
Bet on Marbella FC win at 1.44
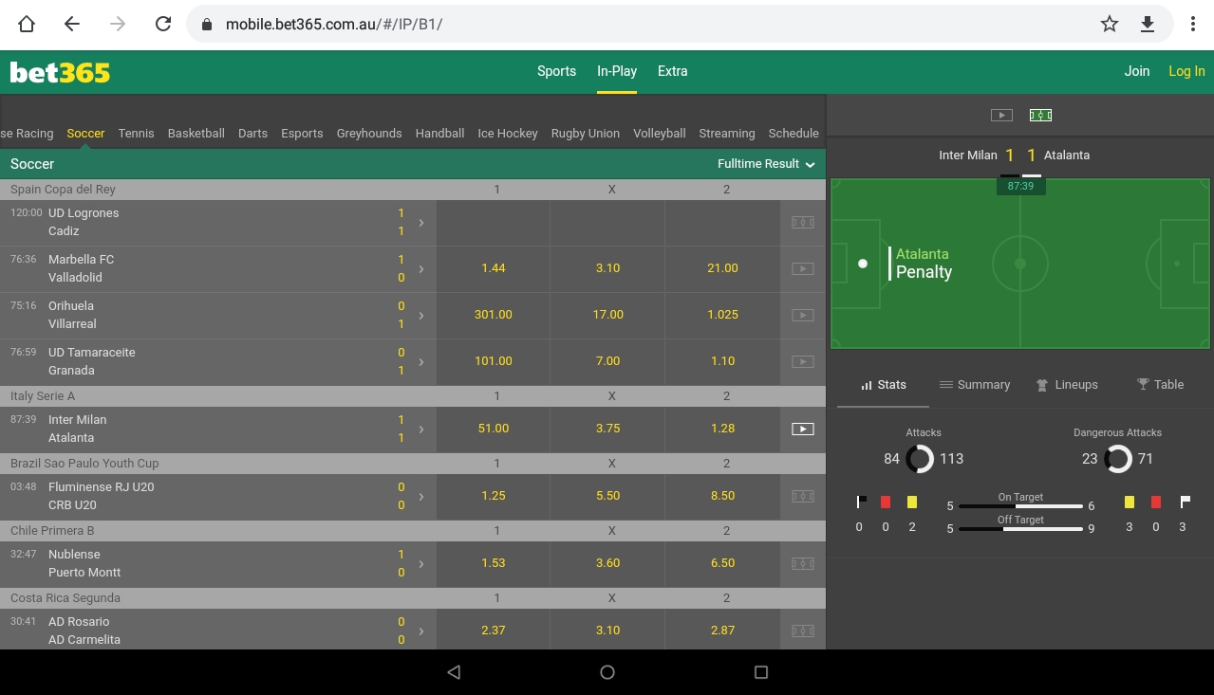(x=494, y=269)
